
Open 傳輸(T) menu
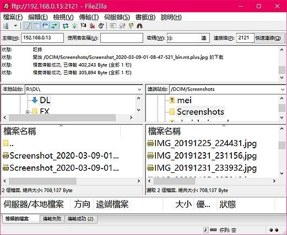89,17
